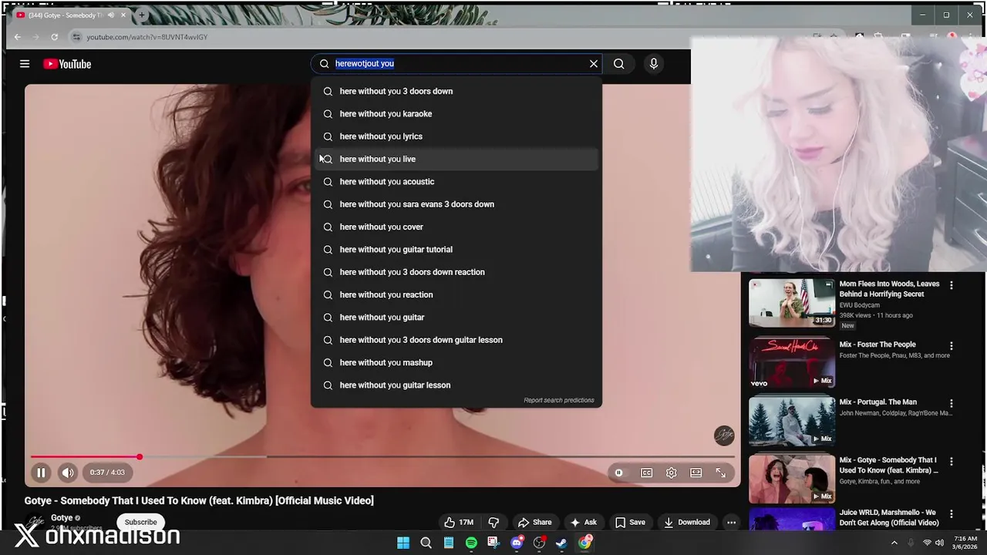Open Juice WRLD, Marshmello video title
Viewport: 987px width, 555px height.
[x=888, y=517]
